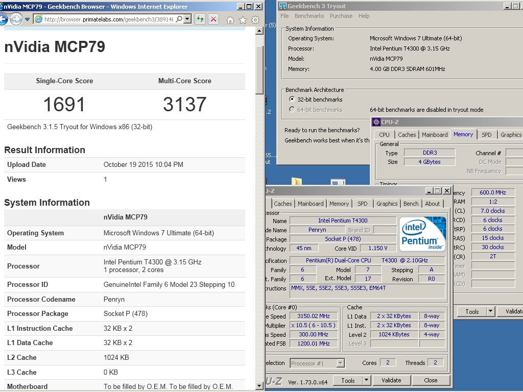Click the Single-Core Score 1691
This screenshot has width=523, height=392.
64,104
